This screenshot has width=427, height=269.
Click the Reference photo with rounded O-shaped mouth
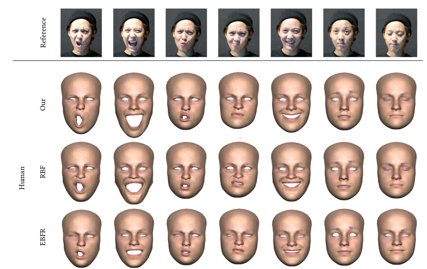click(81, 33)
